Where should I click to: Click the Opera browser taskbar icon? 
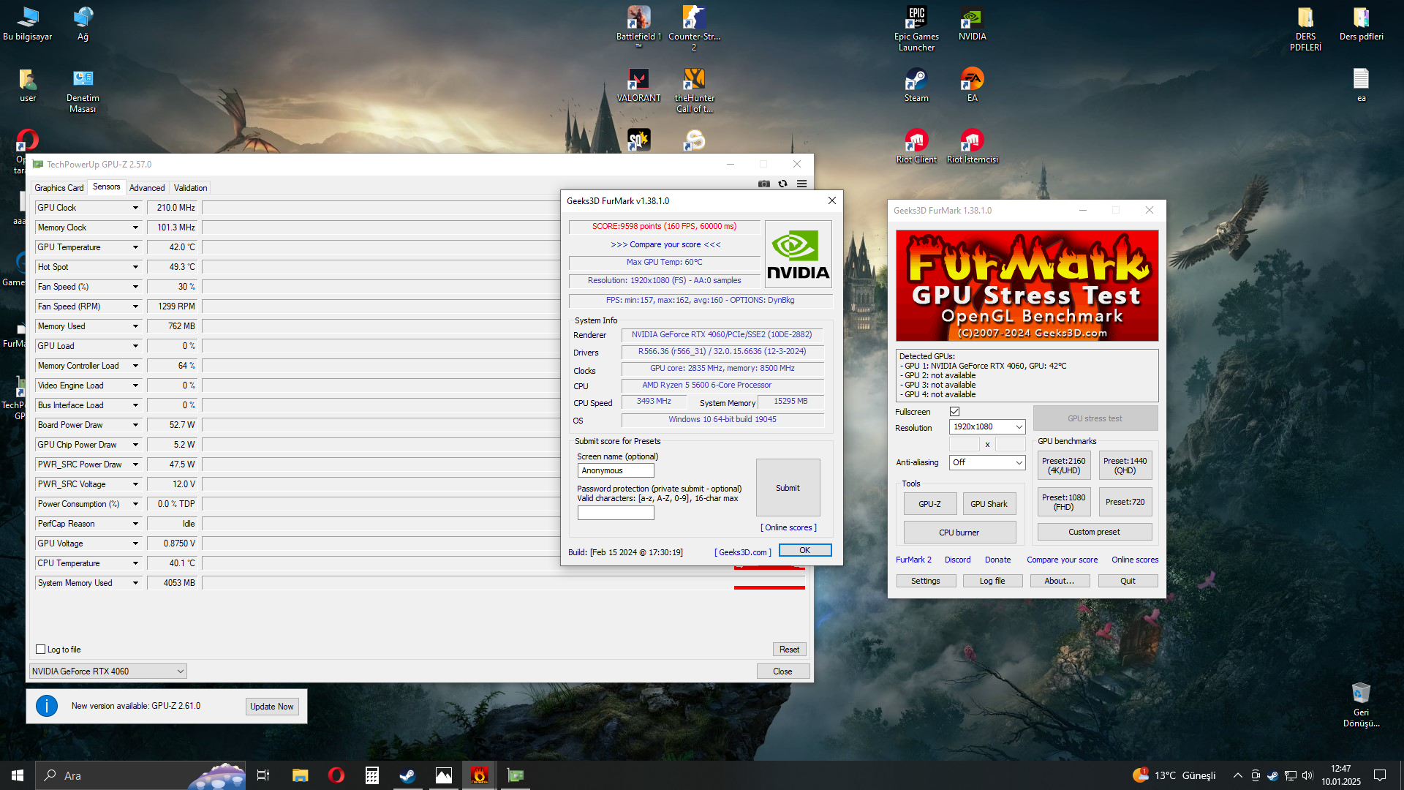[336, 775]
